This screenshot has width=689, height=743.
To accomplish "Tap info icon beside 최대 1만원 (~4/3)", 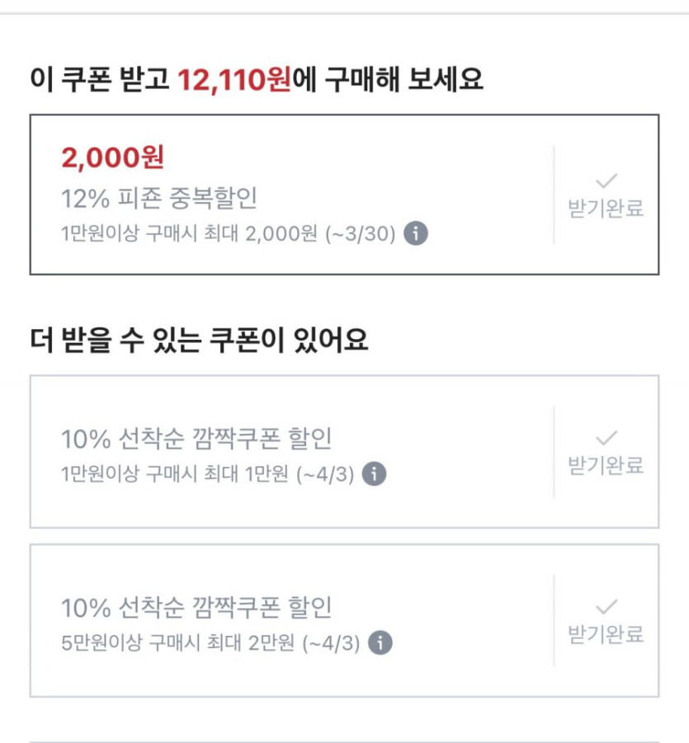I will tap(374, 474).
